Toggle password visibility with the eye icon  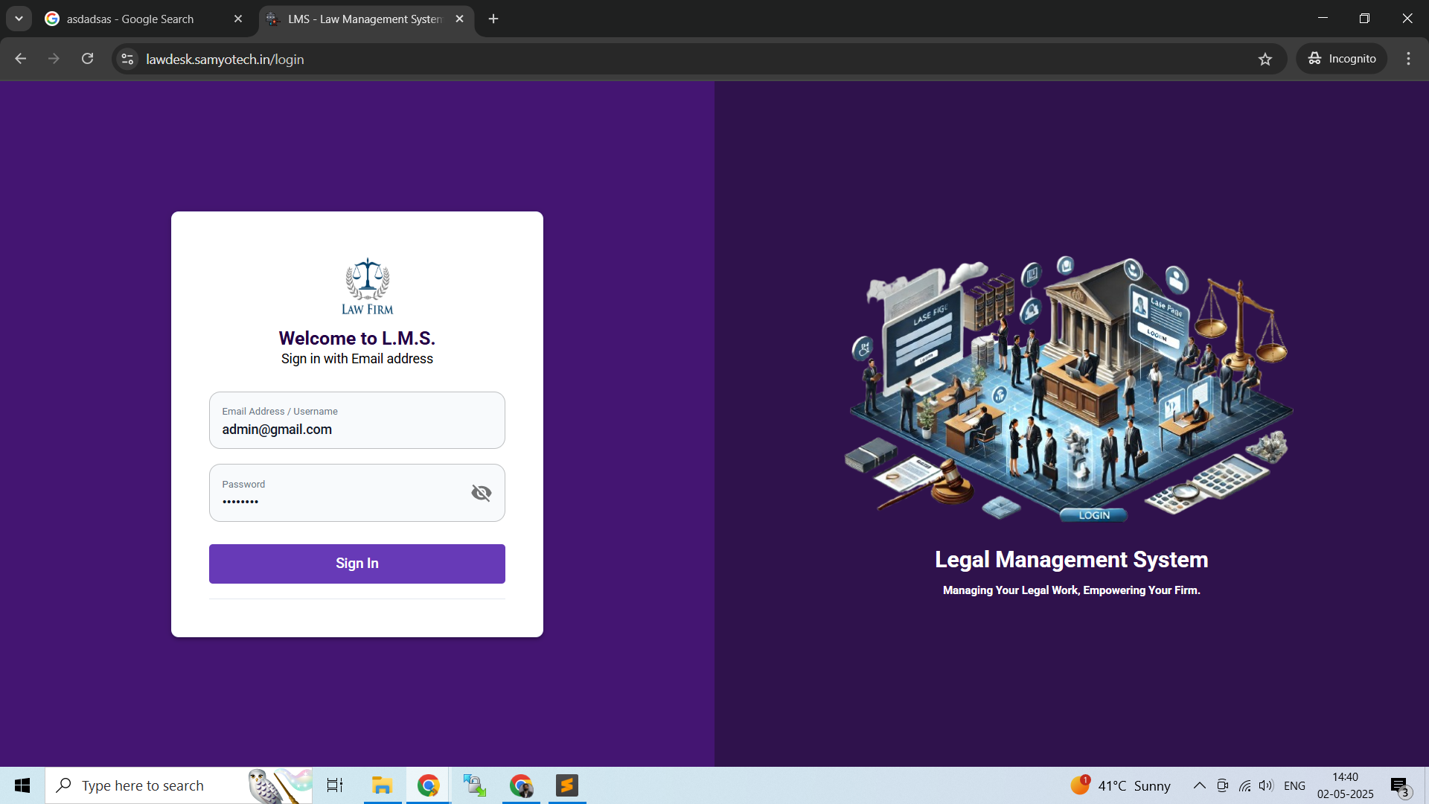pyautogui.click(x=481, y=493)
